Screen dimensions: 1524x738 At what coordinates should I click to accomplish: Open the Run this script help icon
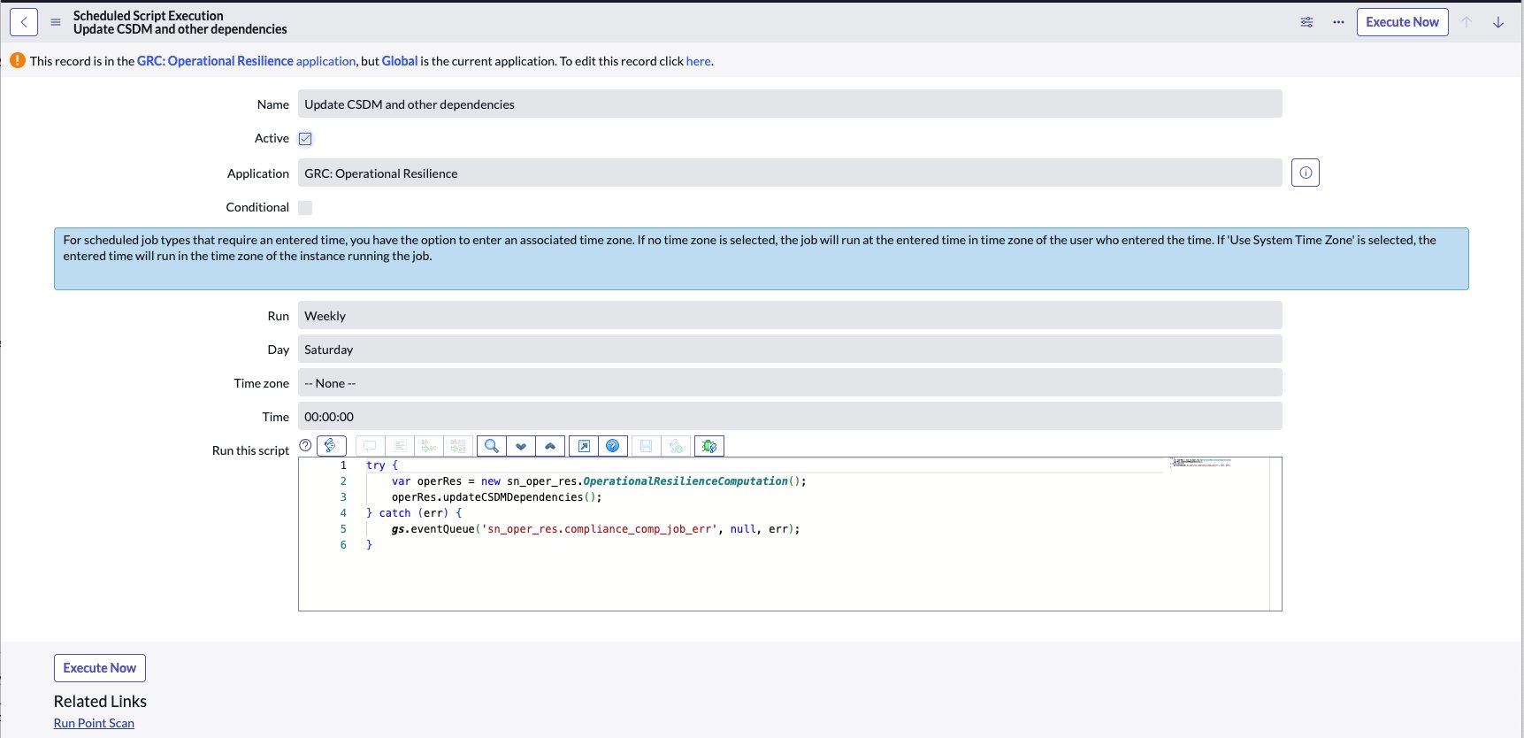coord(305,445)
